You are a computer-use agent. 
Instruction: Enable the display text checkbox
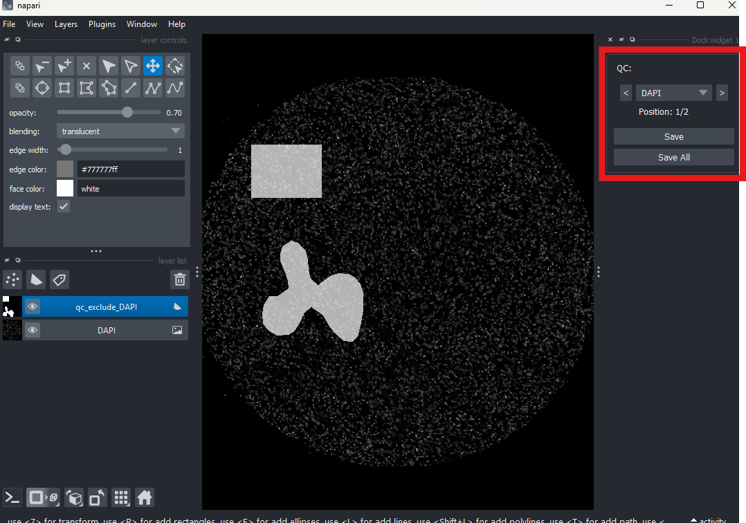click(63, 206)
